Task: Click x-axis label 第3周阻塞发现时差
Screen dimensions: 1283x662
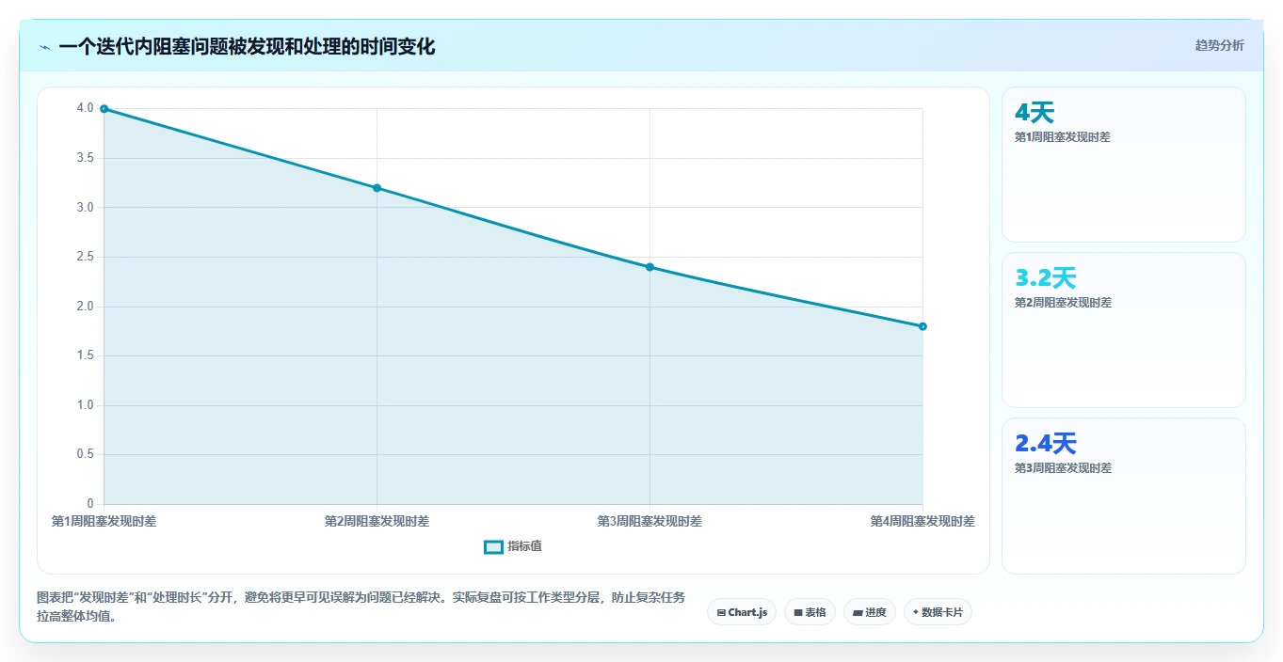Action: pos(650,521)
